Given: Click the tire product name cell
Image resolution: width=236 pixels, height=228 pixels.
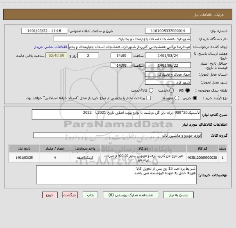Looking at the screenshot, I should click(x=143, y=158).
